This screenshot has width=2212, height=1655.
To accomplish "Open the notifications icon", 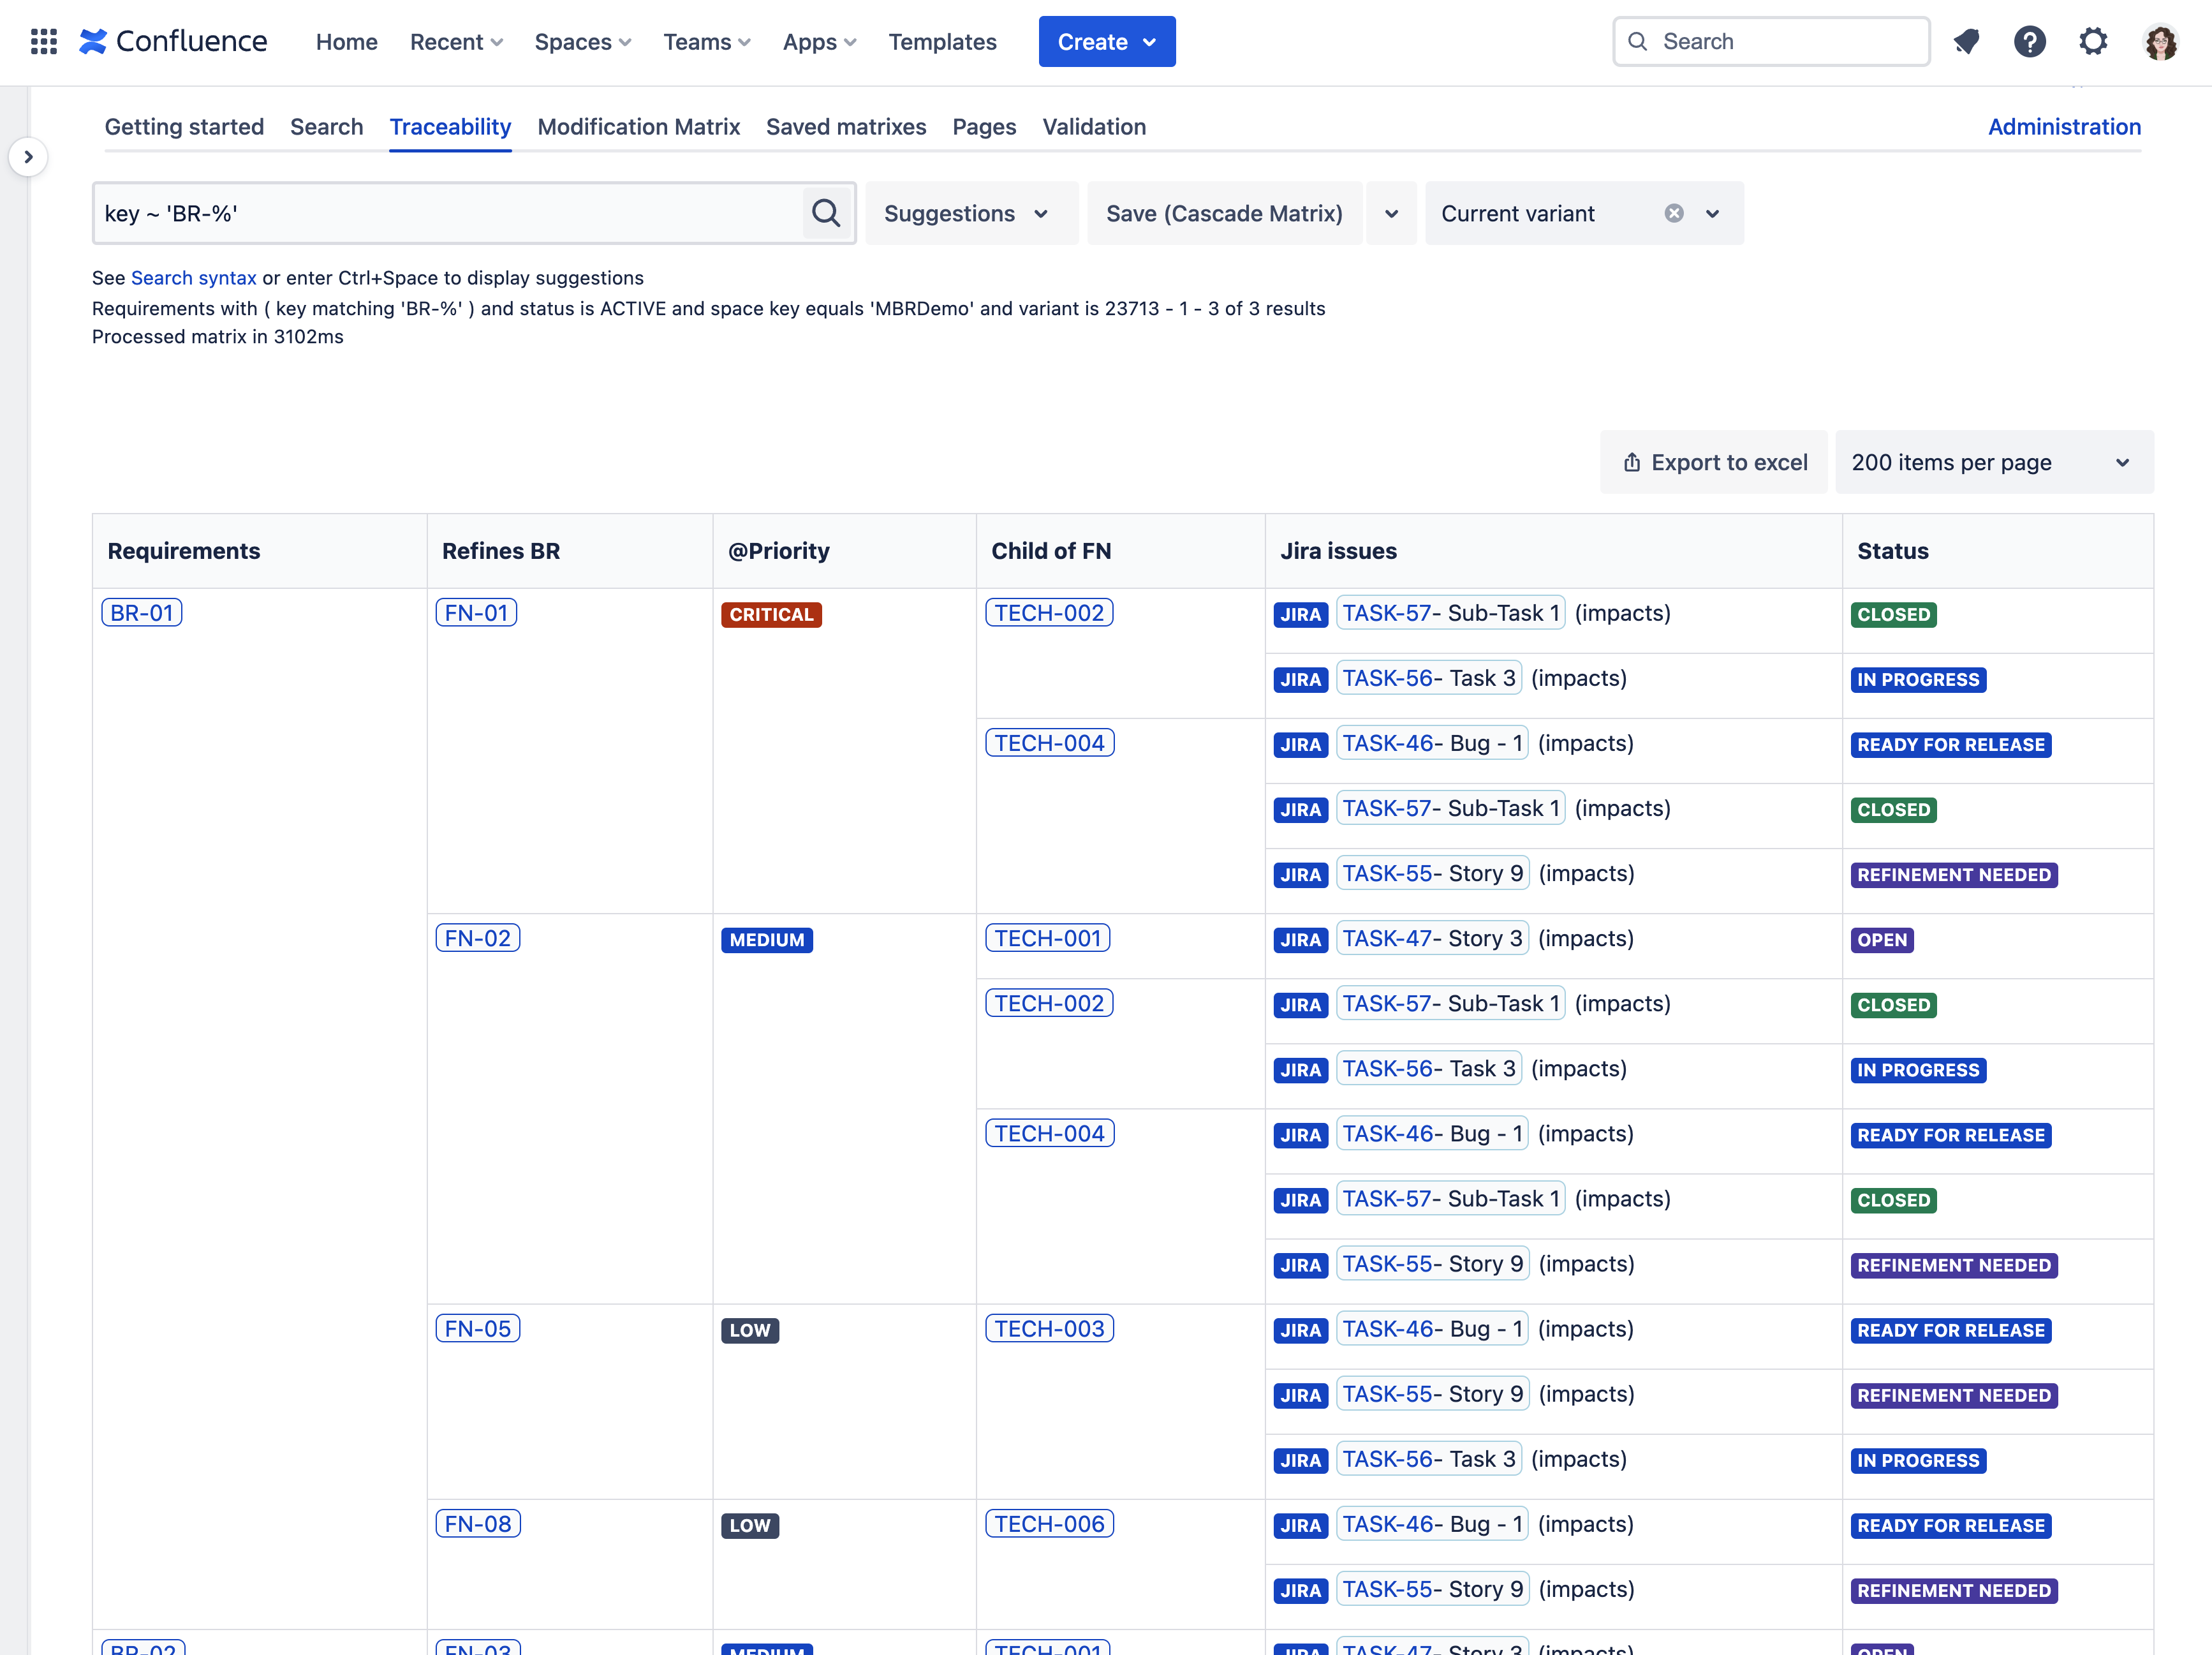I will coord(1966,41).
